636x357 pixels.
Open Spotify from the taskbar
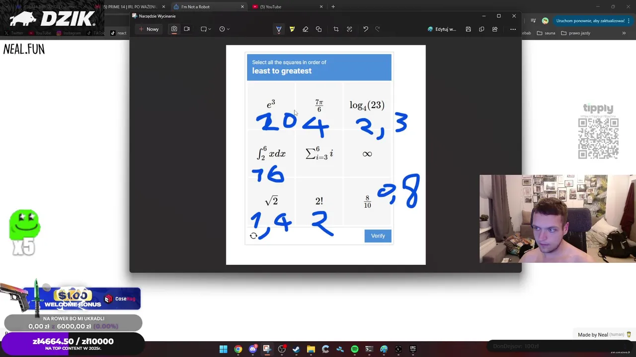[x=354, y=349]
